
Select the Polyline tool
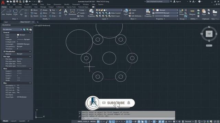(9, 12)
